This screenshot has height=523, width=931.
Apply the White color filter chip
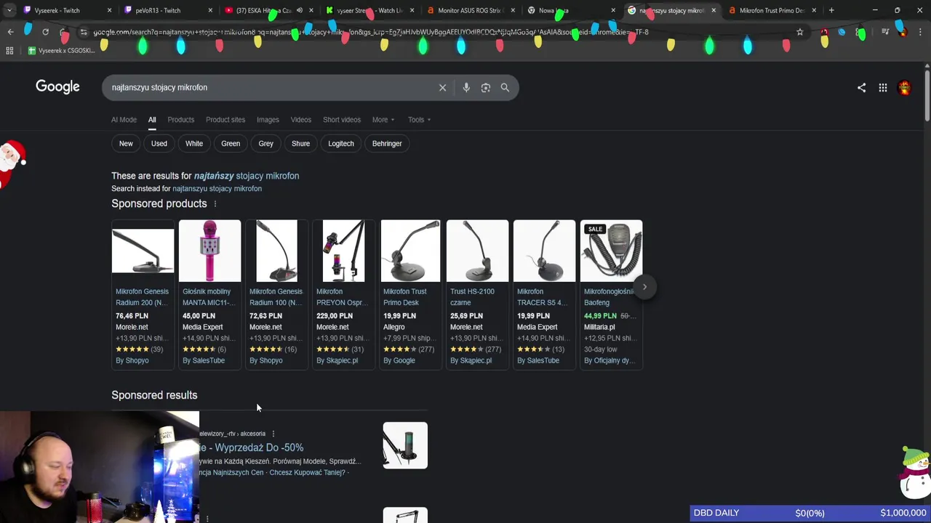(194, 144)
